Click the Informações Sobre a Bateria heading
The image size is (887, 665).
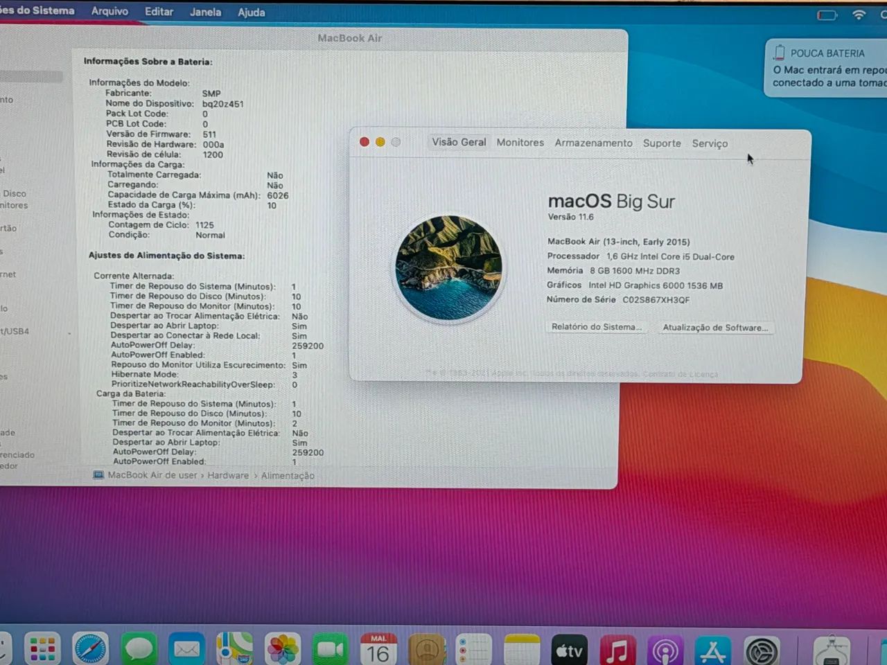point(148,61)
